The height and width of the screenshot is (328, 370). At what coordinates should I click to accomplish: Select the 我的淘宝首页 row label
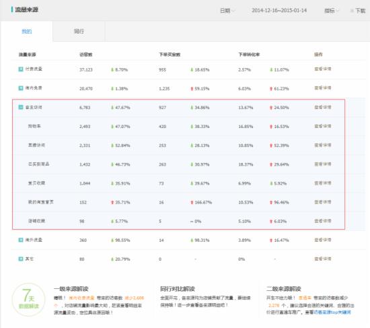pyautogui.click(x=41, y=202)
